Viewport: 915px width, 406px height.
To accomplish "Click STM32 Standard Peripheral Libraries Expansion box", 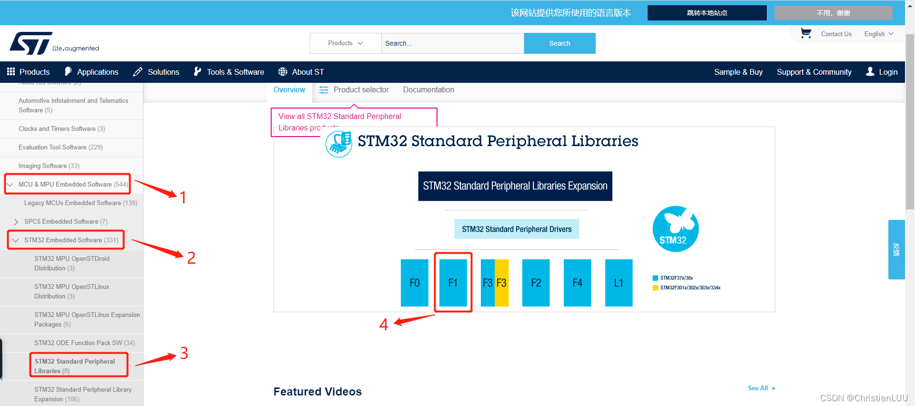I will click(x=515, y=186).
